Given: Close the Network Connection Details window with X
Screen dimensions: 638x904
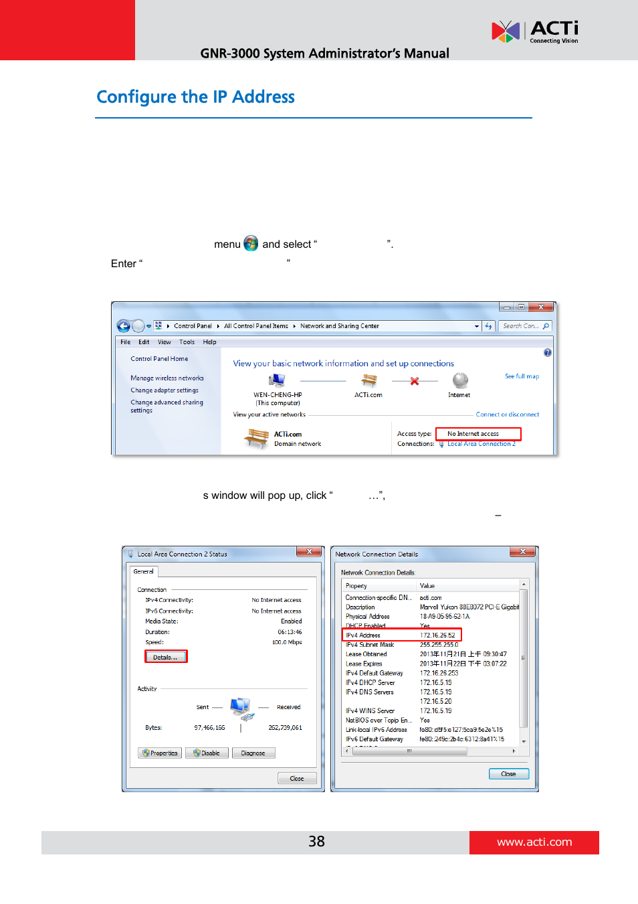Looking at the screenshot, I should [x=523, y=552].
